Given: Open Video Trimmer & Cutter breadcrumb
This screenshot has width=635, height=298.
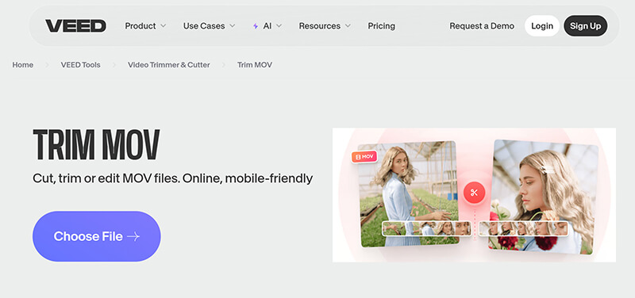Looking at the screenshot, I should tap(169, 65).
